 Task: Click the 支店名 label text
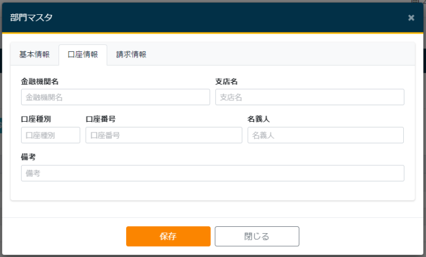coord(226,81)
